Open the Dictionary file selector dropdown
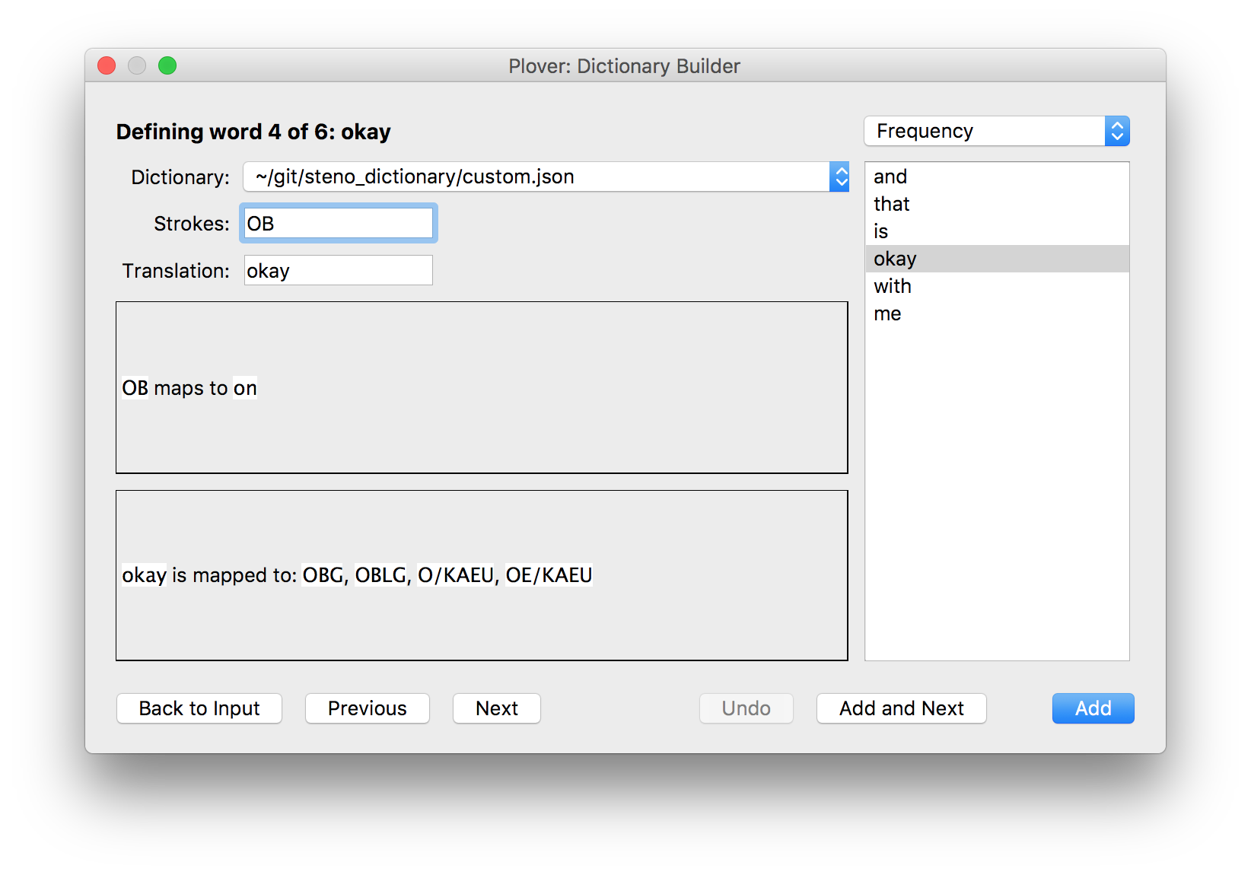The height and width of the screenshot is (875, 1251). tap(544, 176)
